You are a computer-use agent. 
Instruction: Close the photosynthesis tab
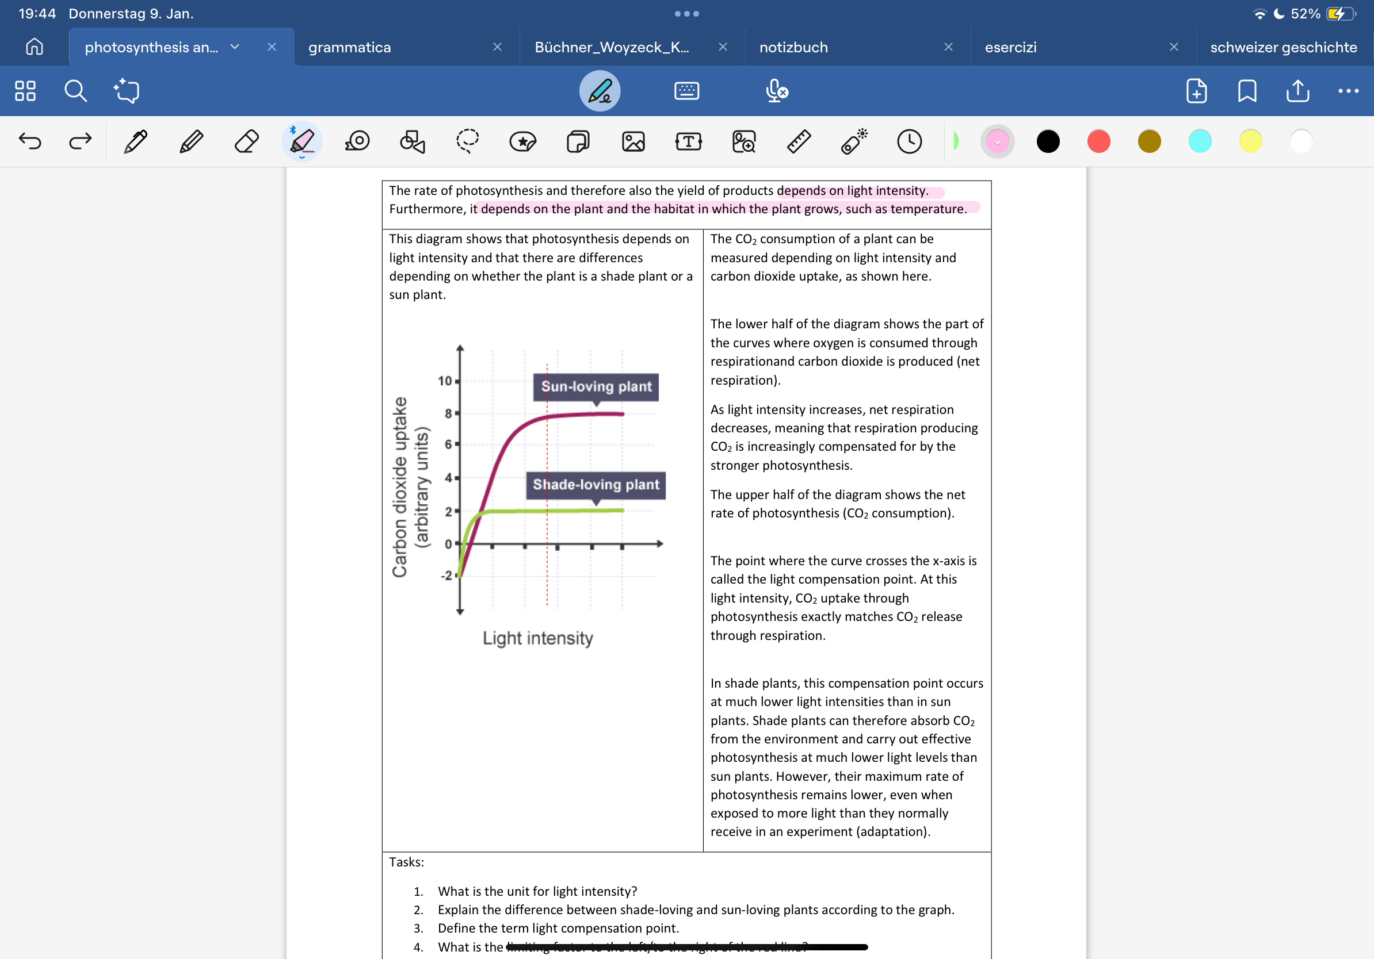point(272,47)
